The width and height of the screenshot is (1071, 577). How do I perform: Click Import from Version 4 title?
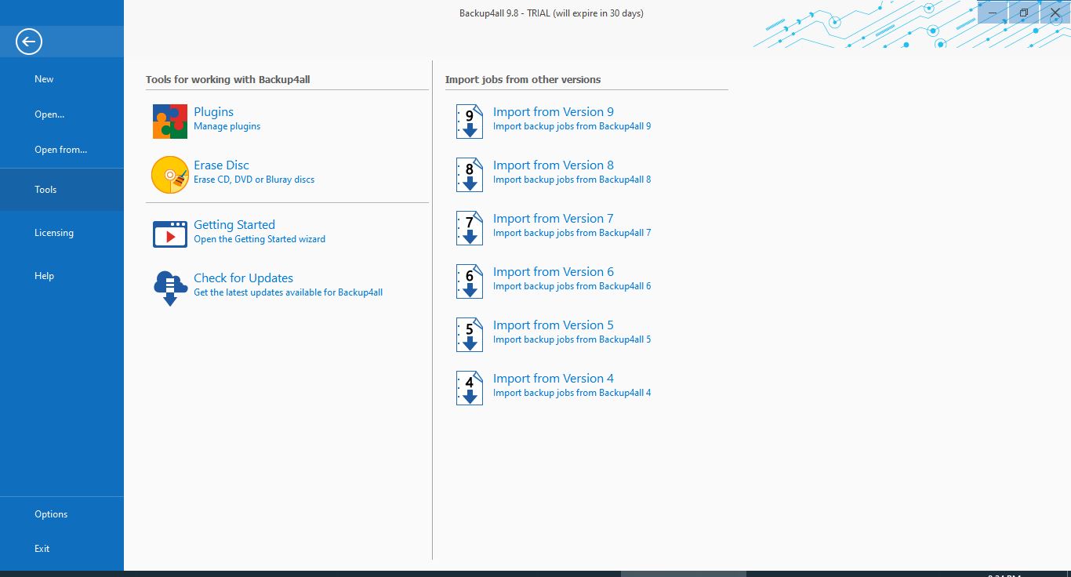(554, 379)
